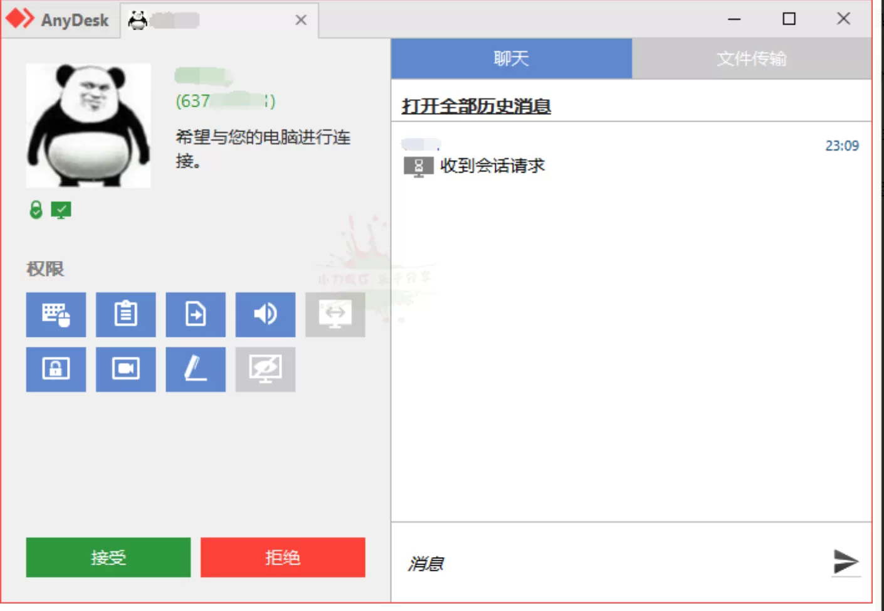Switch to the 聊天 chat tab
Screen dimensions: 884x611
pos(511,58)
